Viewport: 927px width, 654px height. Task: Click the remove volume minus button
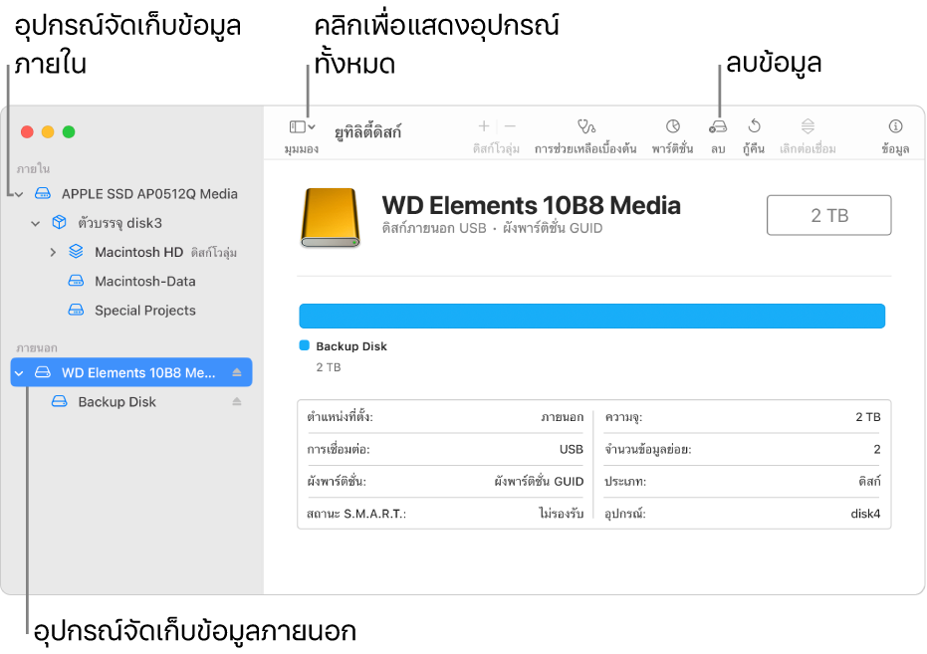coord(510,125)
